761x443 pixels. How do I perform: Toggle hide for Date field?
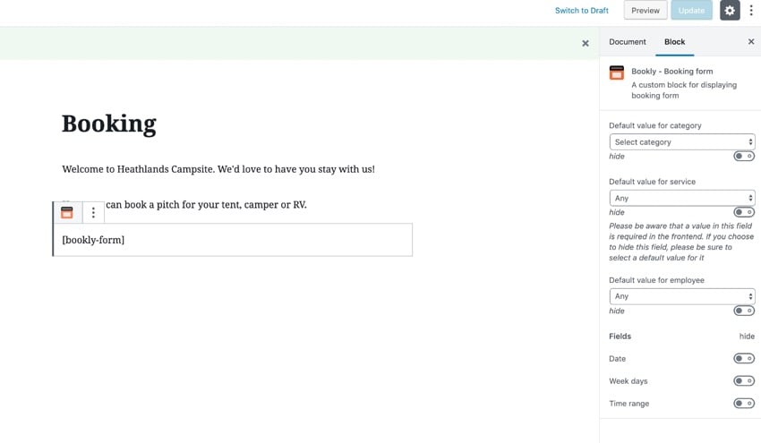coord(743,359)
